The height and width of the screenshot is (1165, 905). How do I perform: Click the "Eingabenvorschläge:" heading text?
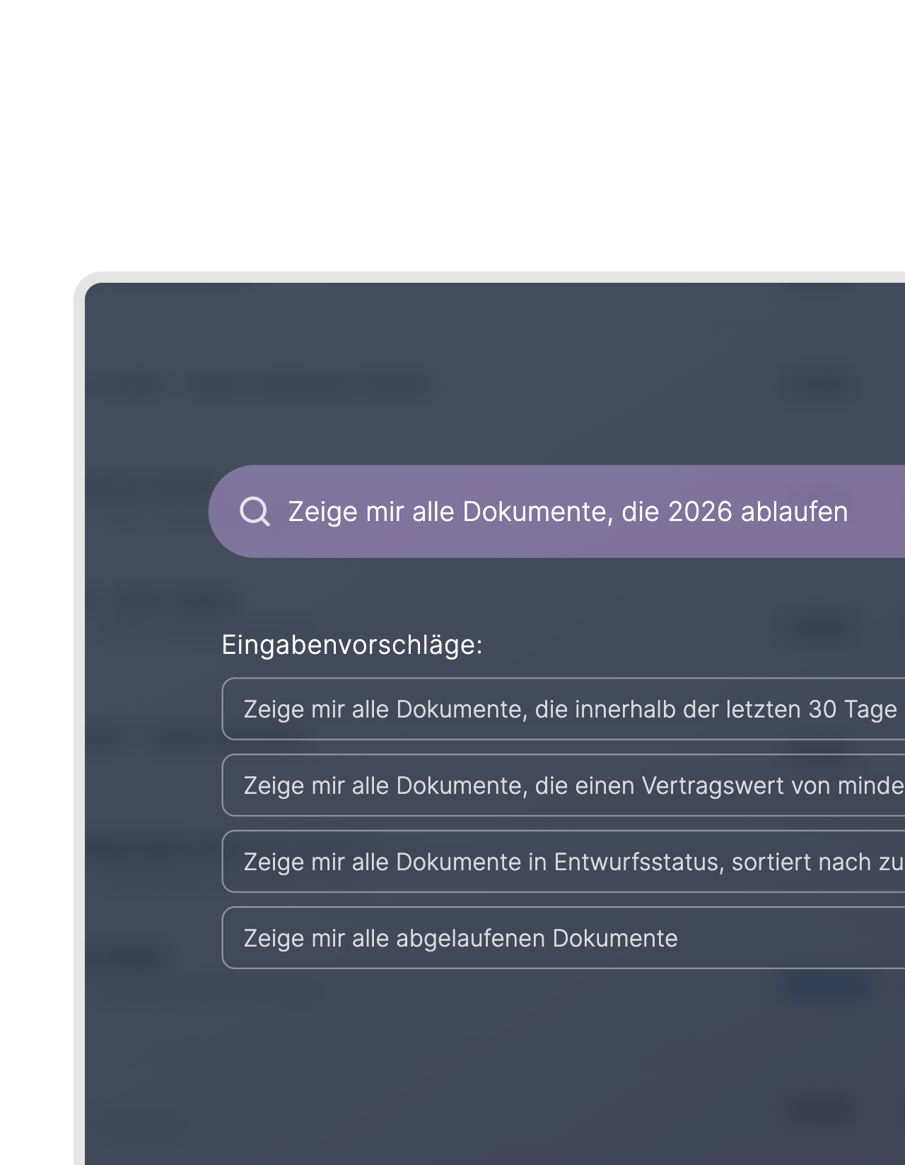[x=352, y=645]
